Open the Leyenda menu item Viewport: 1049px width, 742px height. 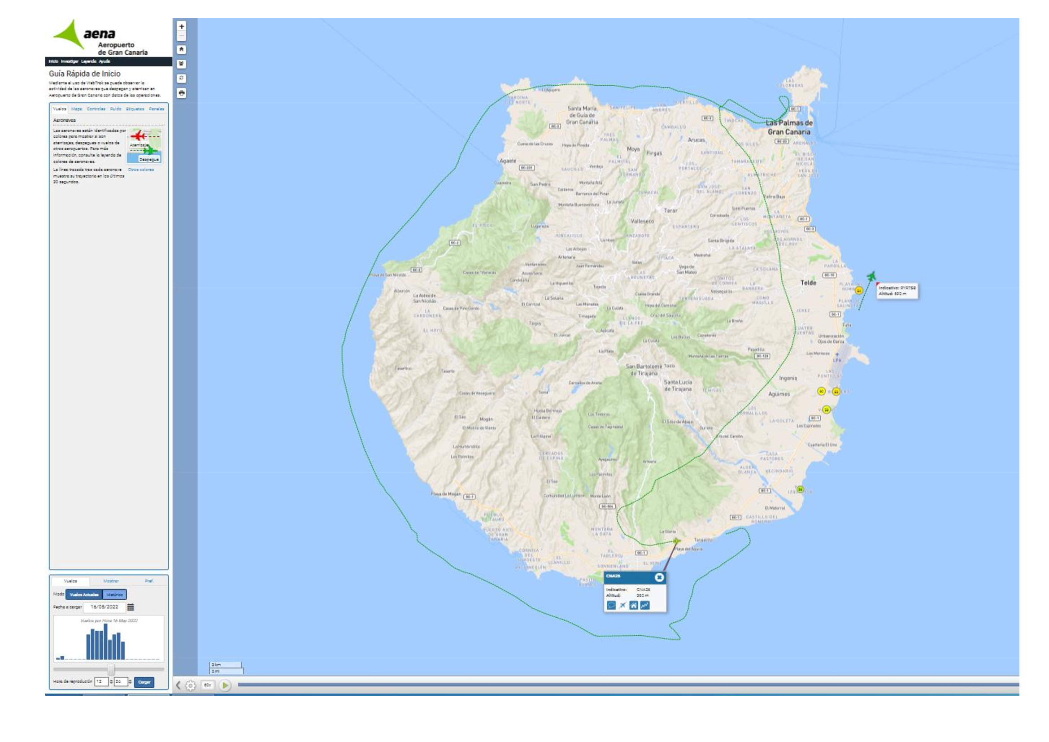pyautogui.click(x=89, y=61)
